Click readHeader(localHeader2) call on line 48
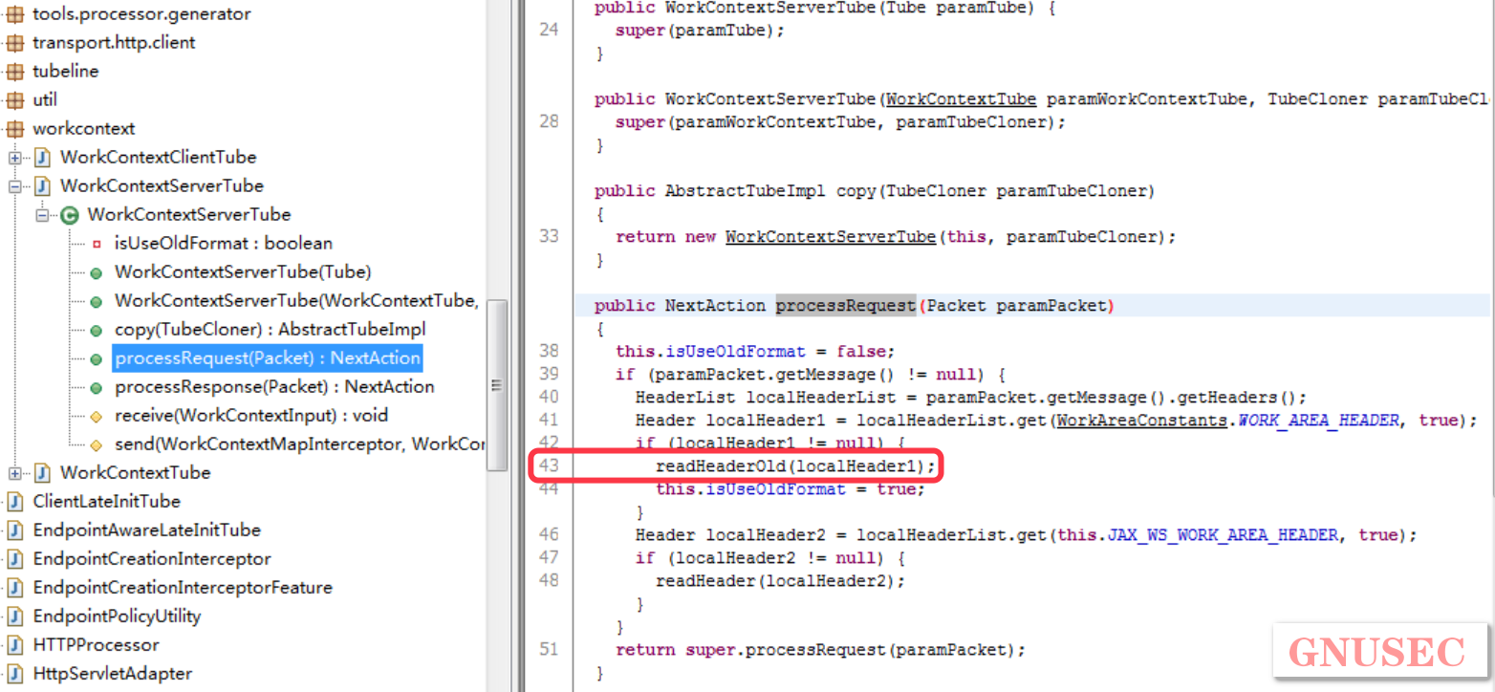Viewport: 1495px width, 692px height. tap(779, 581)
